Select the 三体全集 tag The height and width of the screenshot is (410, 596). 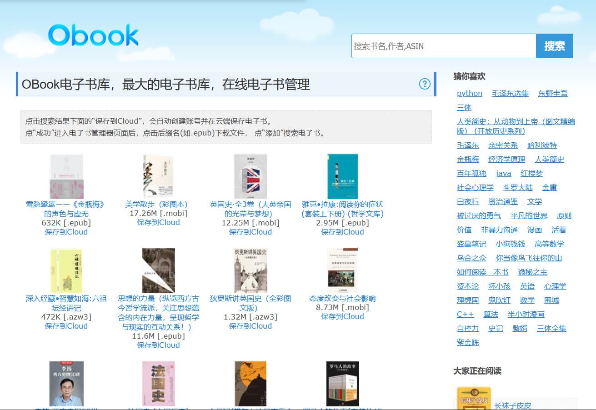tap(551, 328)
